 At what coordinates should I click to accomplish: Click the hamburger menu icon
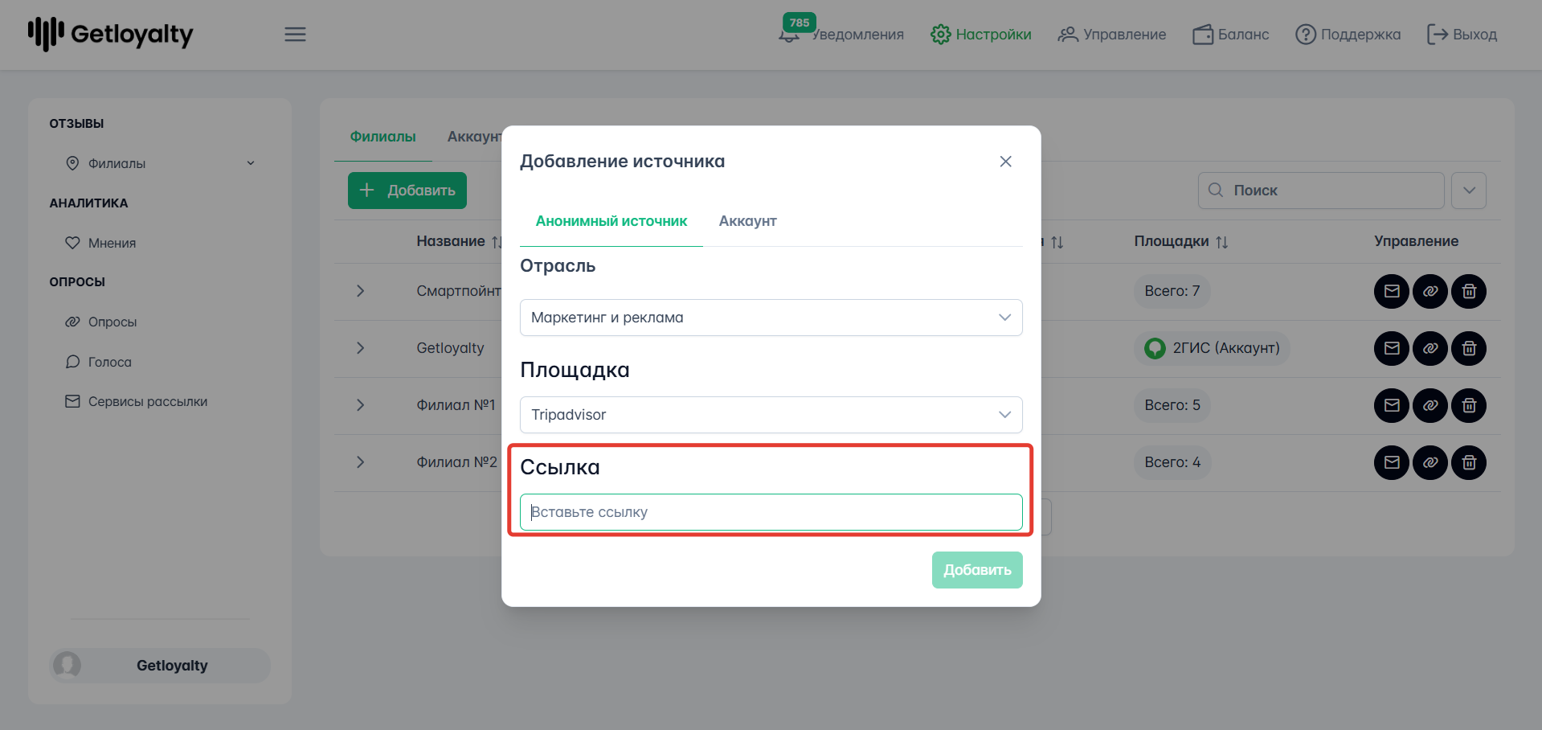click(295, 35)
